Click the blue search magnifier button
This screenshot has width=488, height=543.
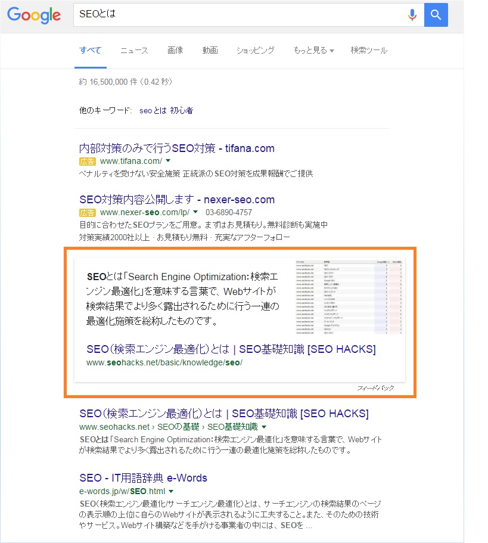[436, 15]
